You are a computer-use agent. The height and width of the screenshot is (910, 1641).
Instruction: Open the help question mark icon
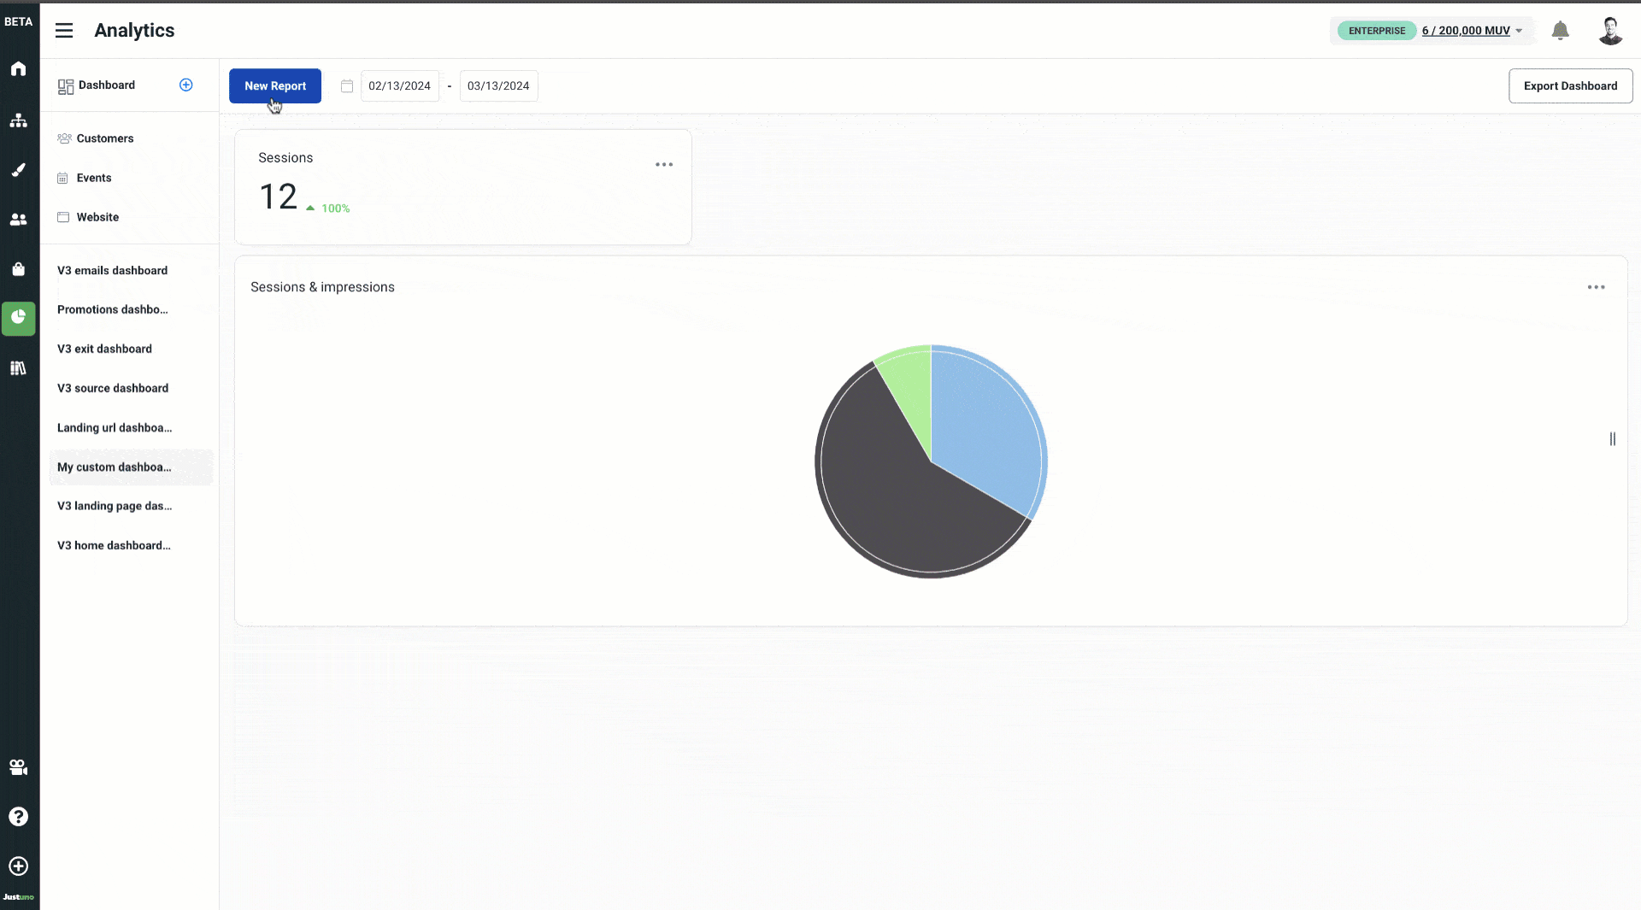pyautogui.click(x=18, y=817)
